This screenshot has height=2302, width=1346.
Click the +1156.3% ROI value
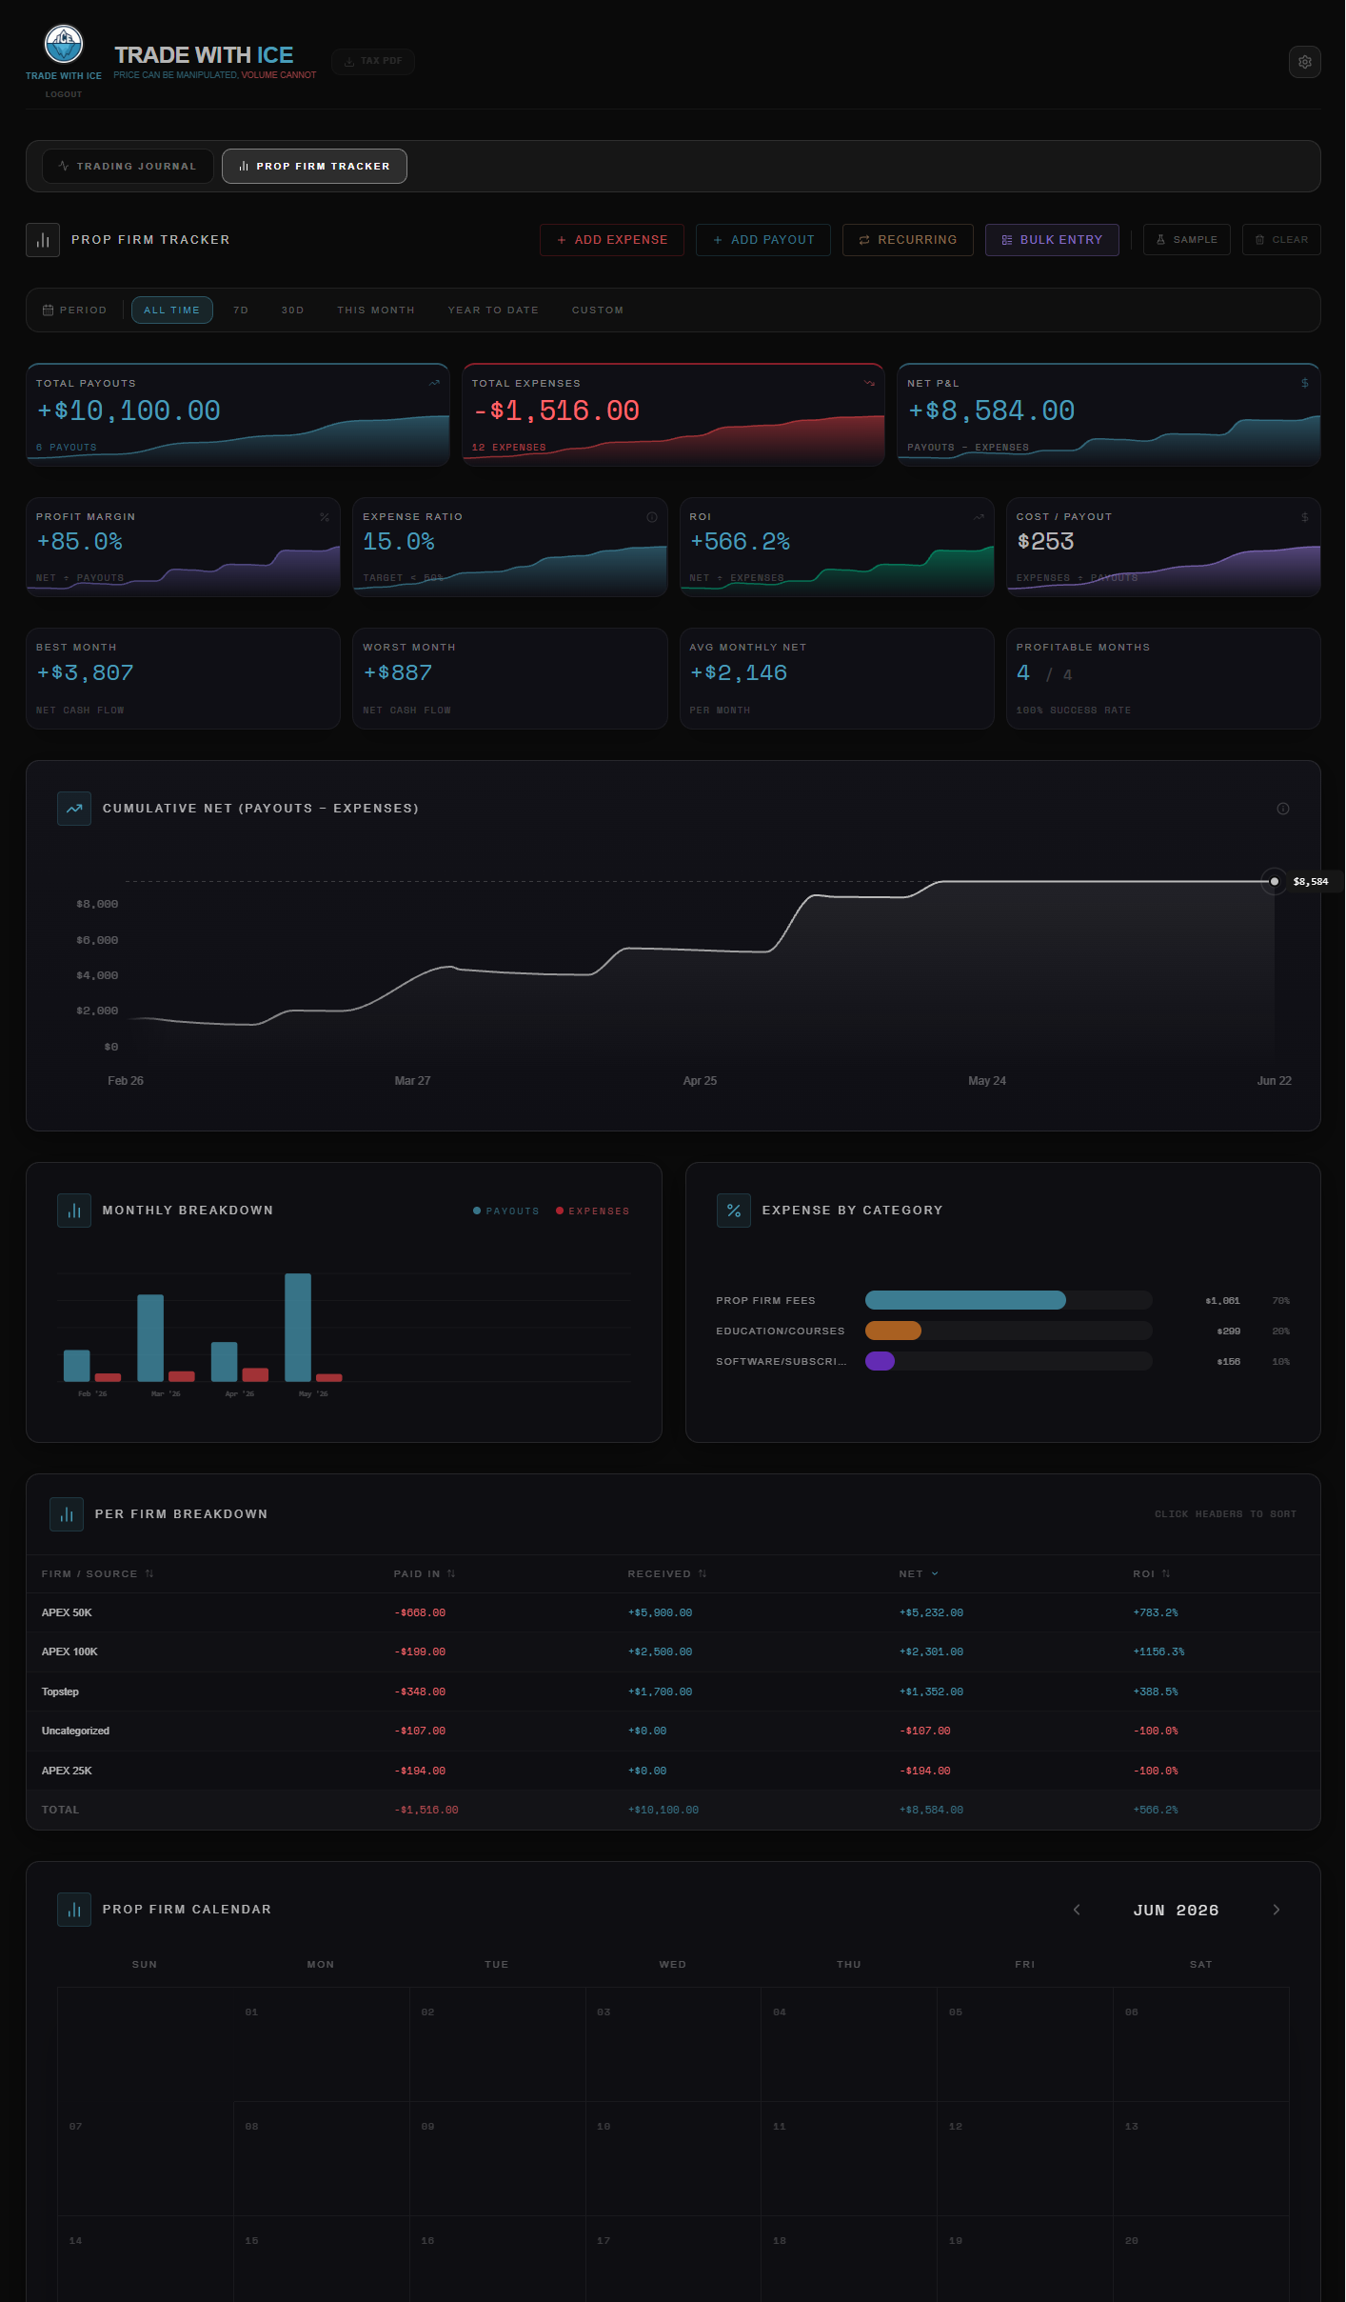coord(1158,1652)
